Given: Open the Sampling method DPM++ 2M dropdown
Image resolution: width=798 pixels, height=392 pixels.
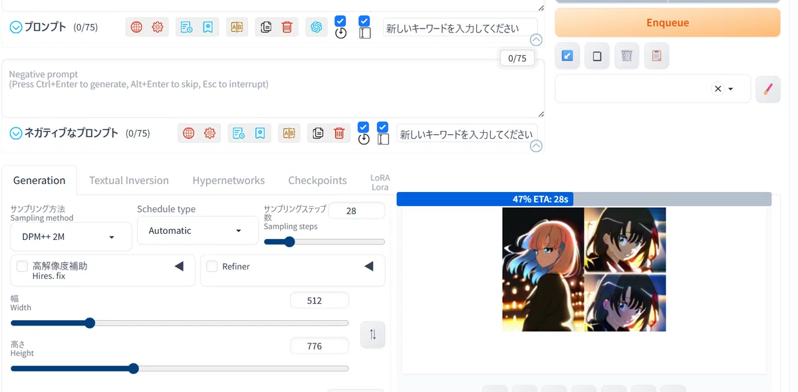Looking at the screenshot, I should (x=71, y=237).
